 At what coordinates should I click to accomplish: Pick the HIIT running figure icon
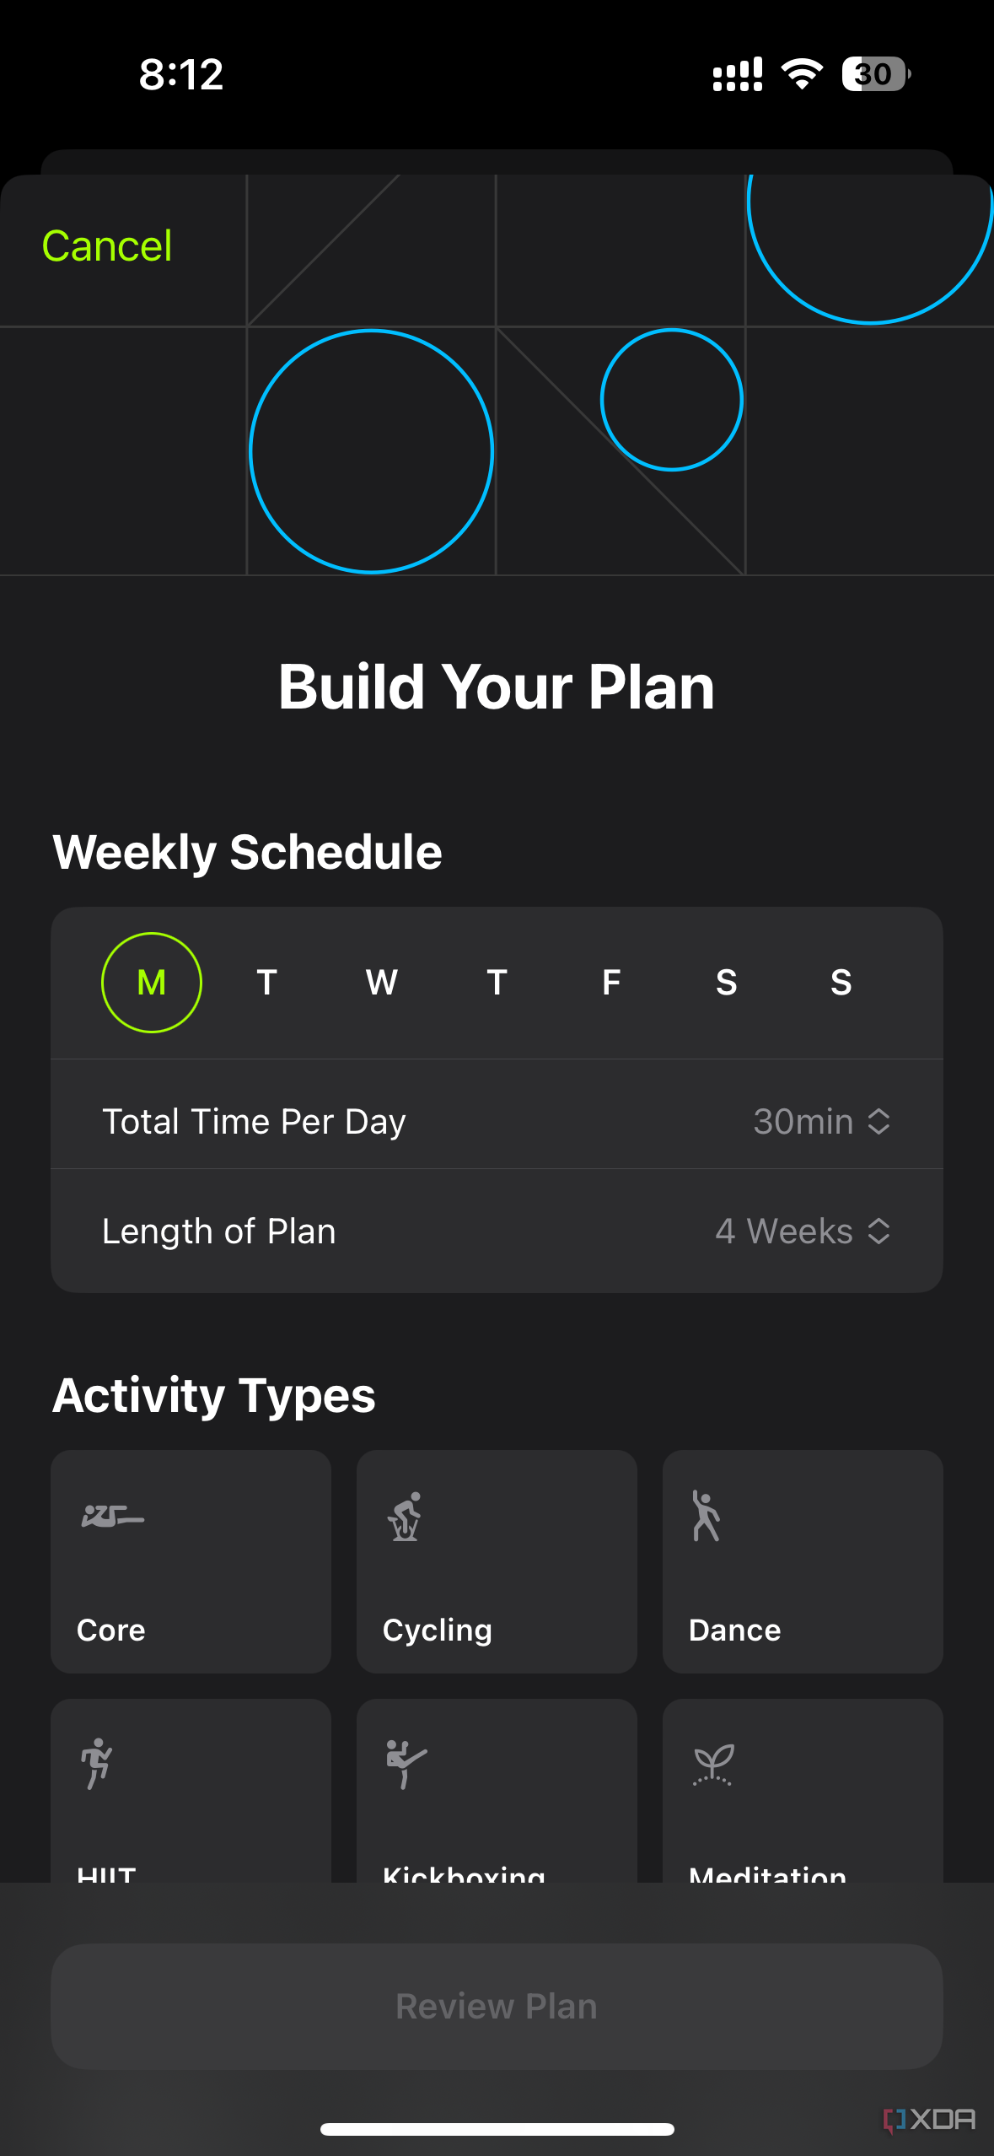click(96, 1763)
